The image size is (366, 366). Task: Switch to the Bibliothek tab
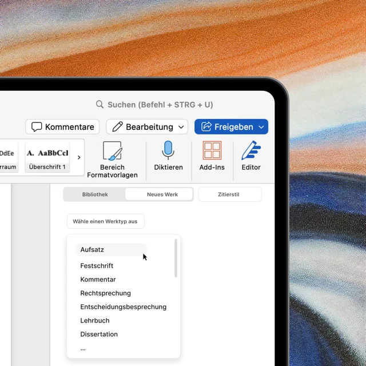coord(95,194)
